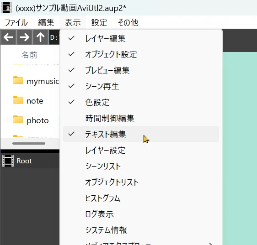The width and height of the screenshot is (257, 245).
Task: Enable the 時間制御編集 window
Action: pyautogui.click(x=141, y=118)
